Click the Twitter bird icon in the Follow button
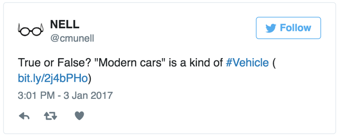Viewport: 338px width, 136px height. (x=271, y=28)
